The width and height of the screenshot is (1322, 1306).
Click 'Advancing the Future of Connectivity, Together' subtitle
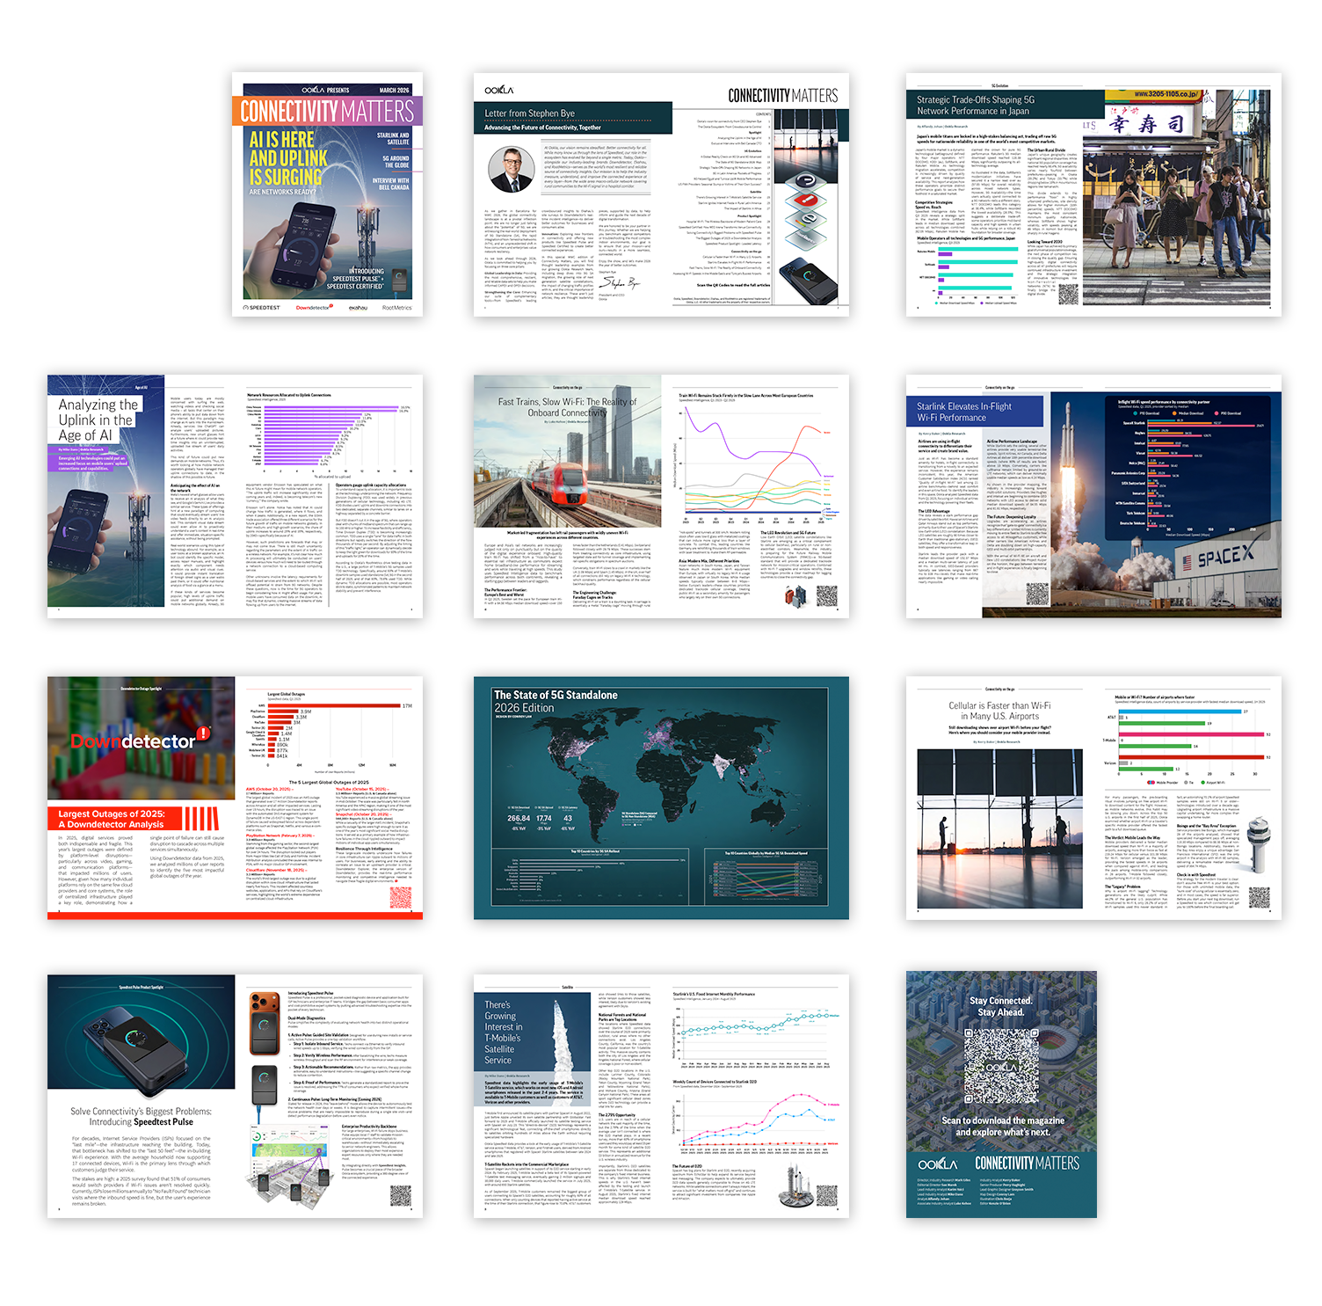pyautogui.click(x=542, y=128)
